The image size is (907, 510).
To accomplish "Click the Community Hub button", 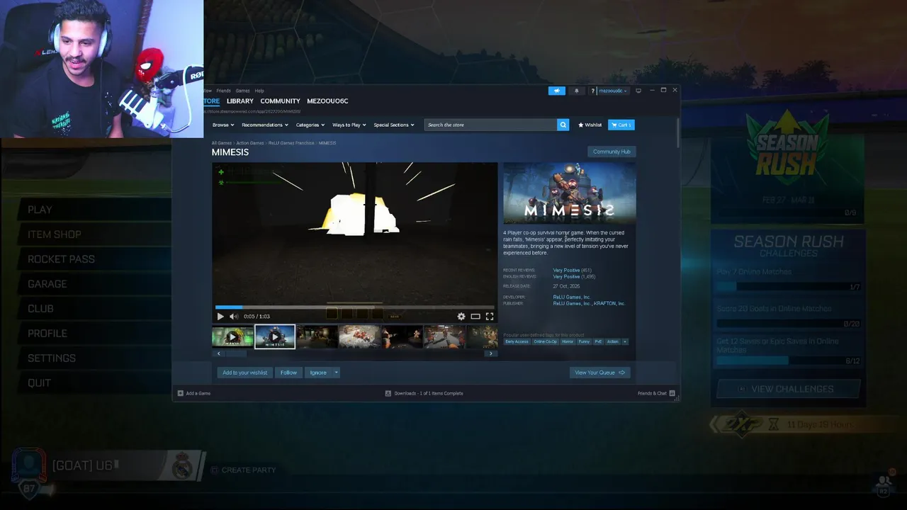I will tap(612, 152).
